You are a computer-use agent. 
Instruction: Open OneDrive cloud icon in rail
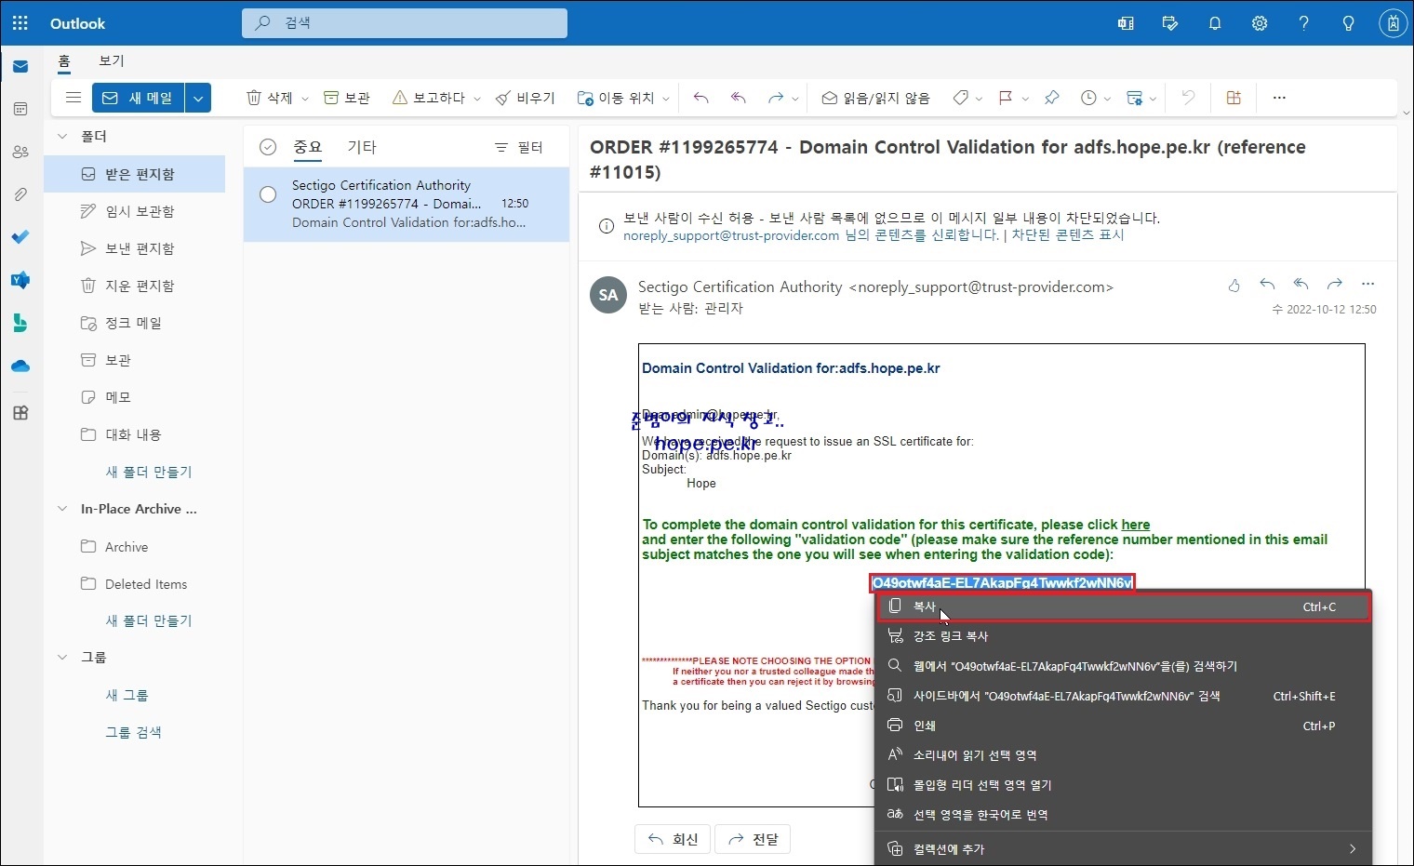pos(20,366)
